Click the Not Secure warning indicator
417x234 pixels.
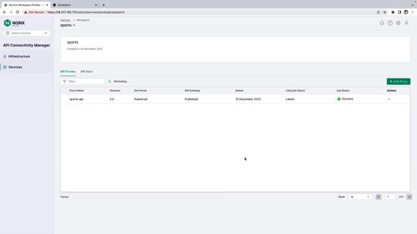pyautogui.click(x=34, y=12)
